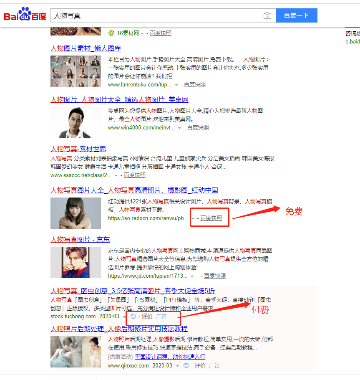View 百度快照 for the win4000 result
The height and width of the screenshot is (380, 360).
point(198,127)
